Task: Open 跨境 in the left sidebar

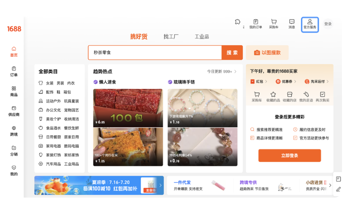Action: pyautogui.click(x=14, y=131)
